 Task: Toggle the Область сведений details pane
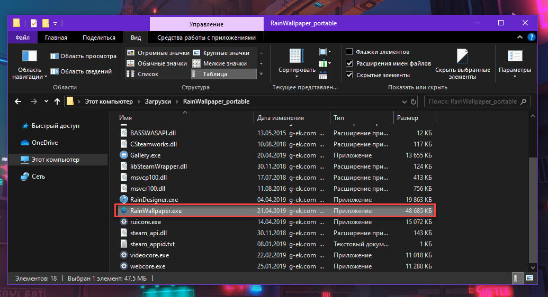(x=81, y=71)
